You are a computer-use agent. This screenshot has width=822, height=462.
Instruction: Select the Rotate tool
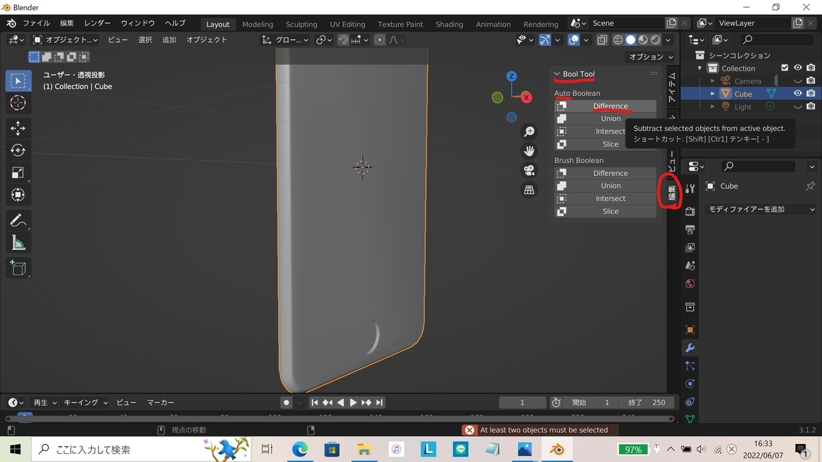click(18, 151)
